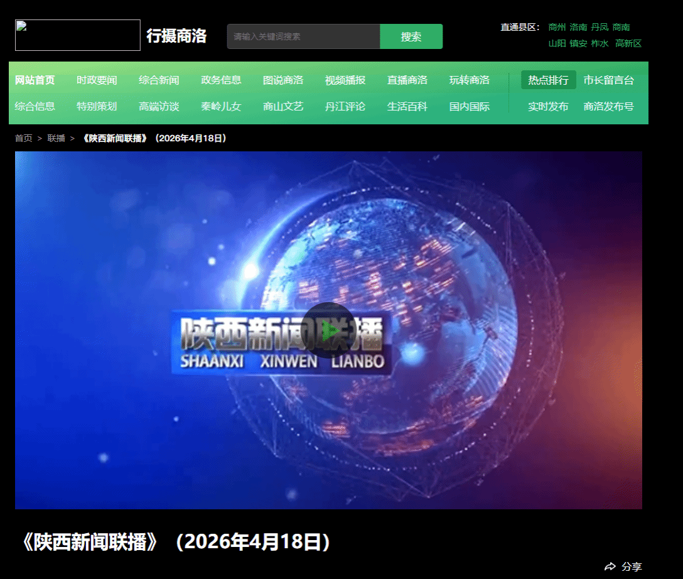Open 市长留言台 link
Screen dimensions: 683x579
(x=608, y=80)
